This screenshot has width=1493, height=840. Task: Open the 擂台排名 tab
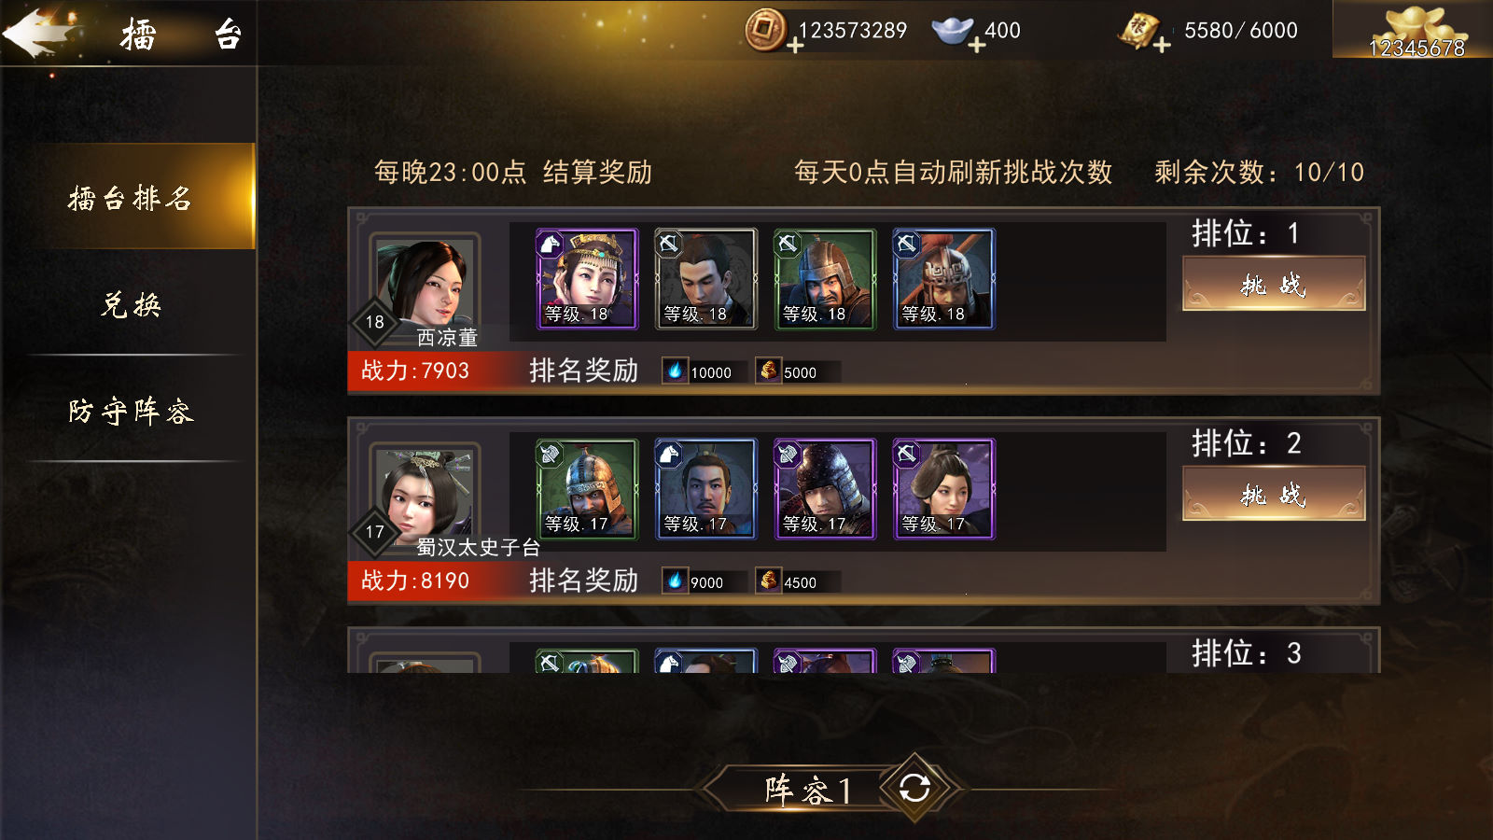tap(129, 197)
